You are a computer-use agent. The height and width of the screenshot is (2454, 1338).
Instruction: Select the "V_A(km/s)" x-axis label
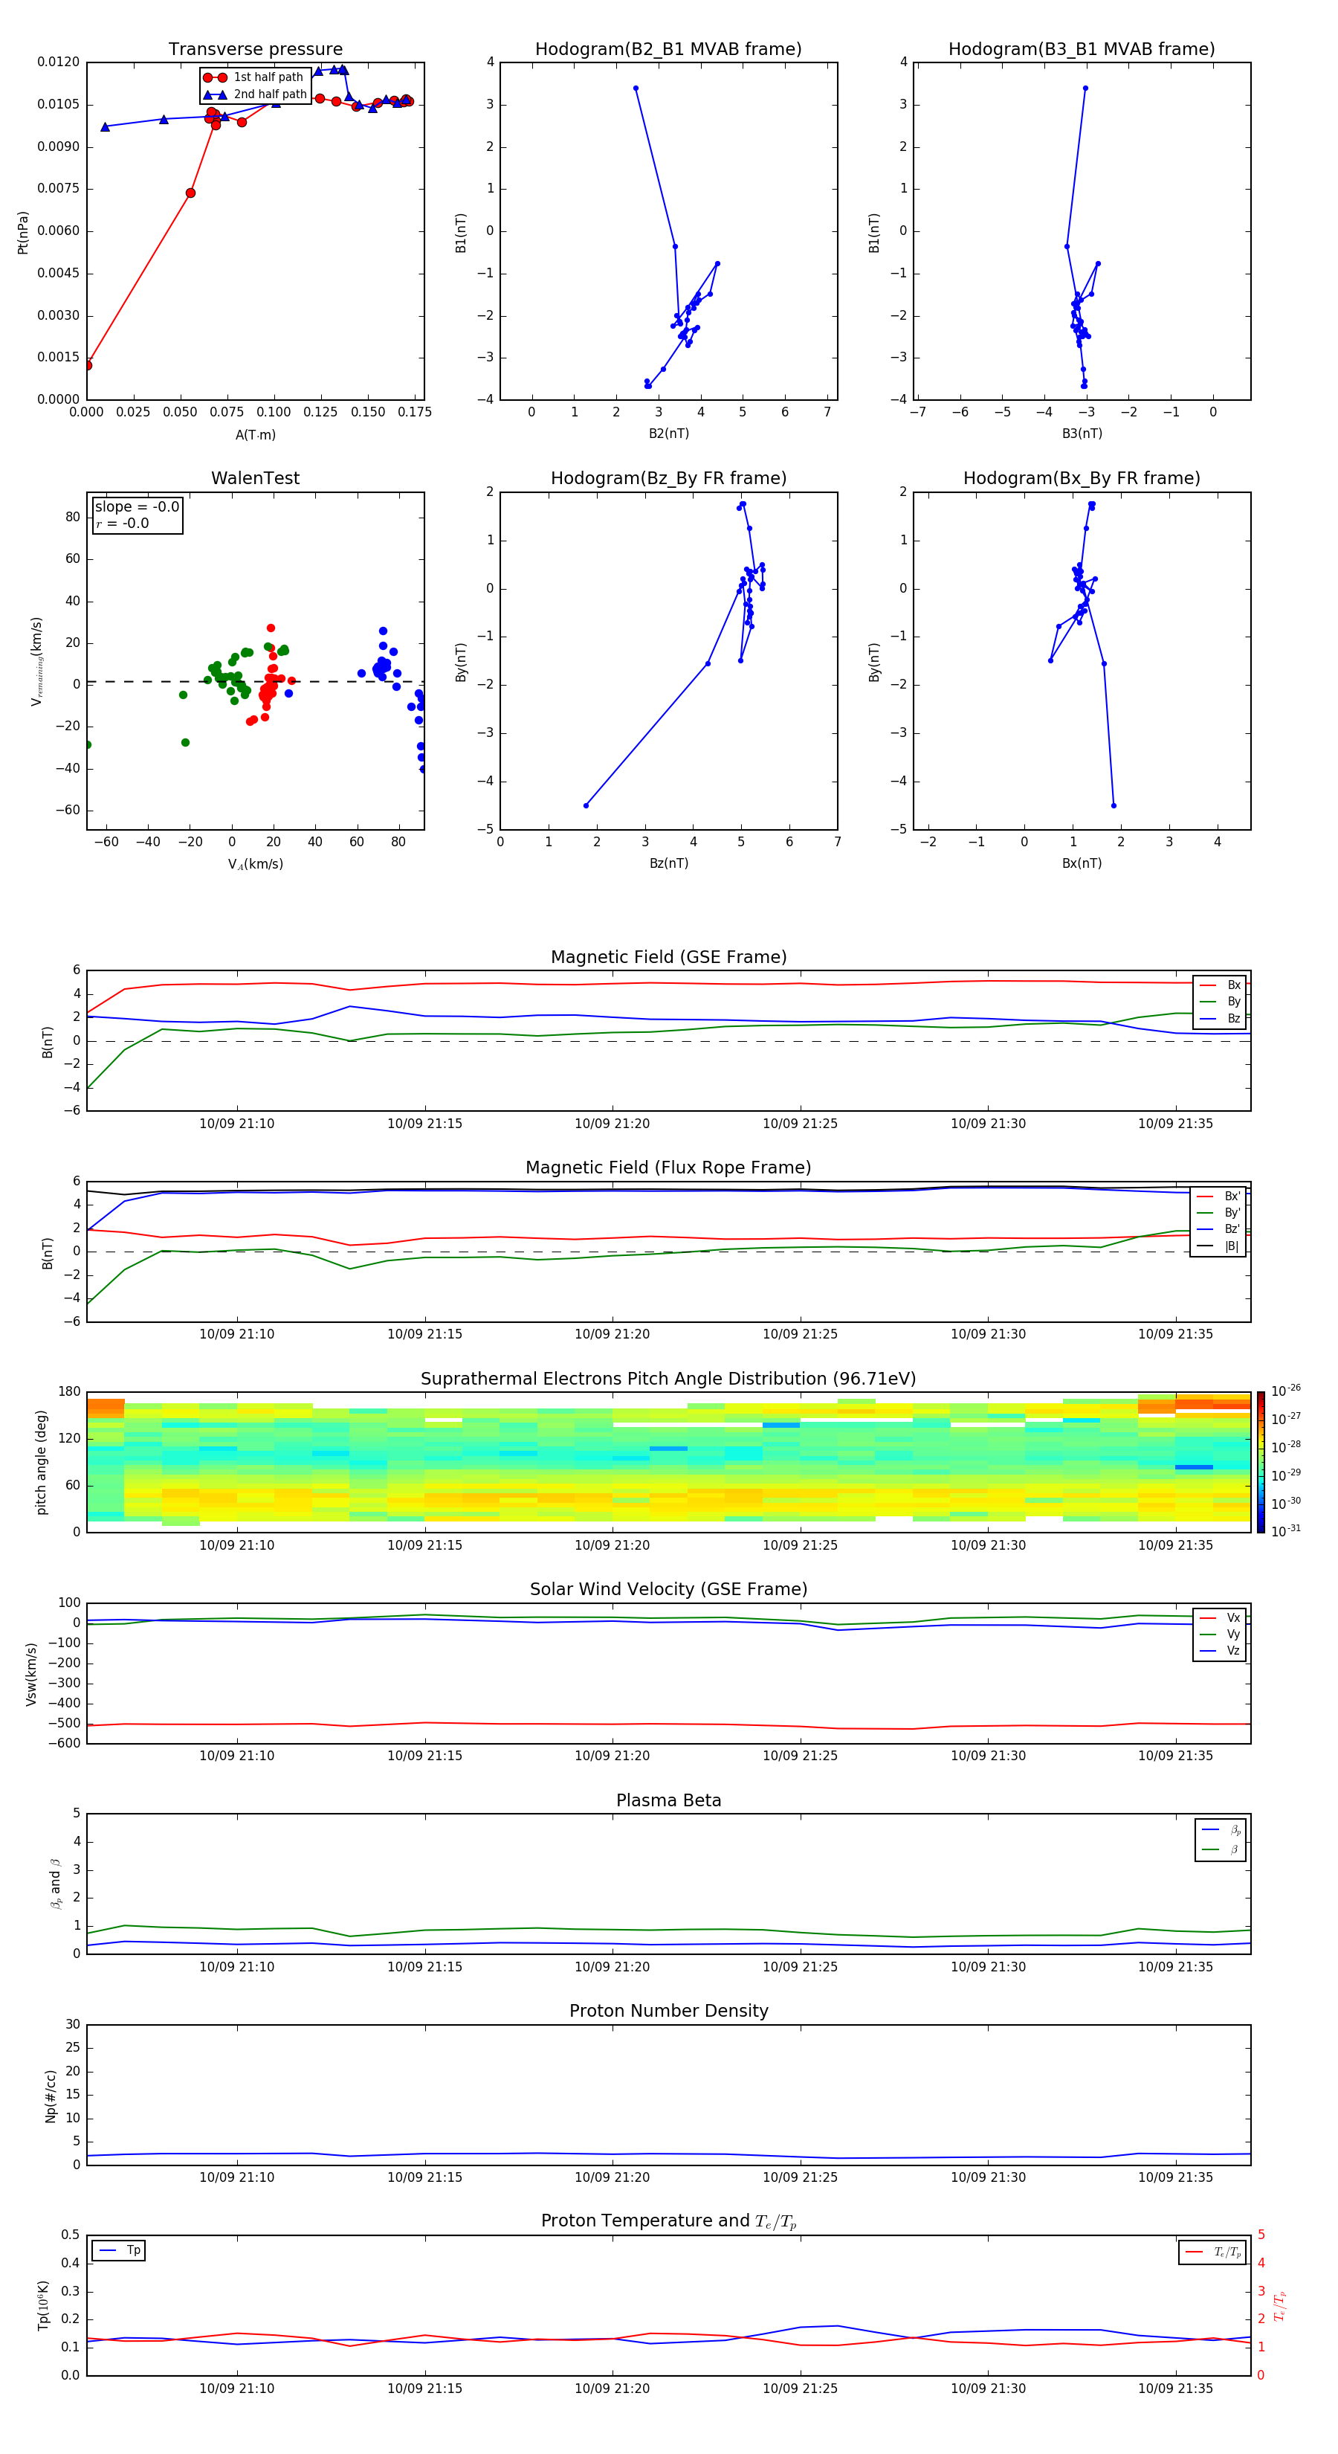point(255,865)
